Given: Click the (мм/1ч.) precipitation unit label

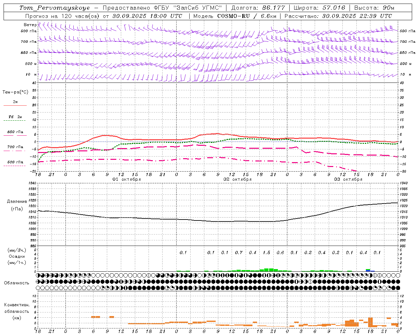Looking at the screenshot, I should pos(17,263).
